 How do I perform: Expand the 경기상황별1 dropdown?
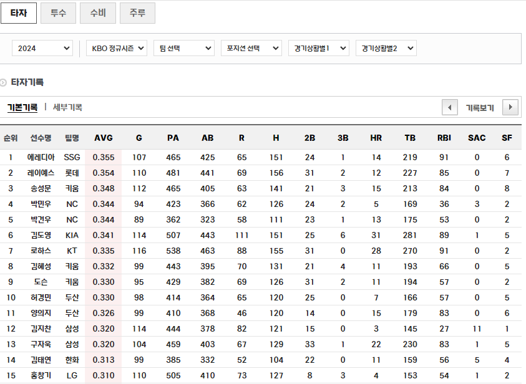click(x=319, y=47)
